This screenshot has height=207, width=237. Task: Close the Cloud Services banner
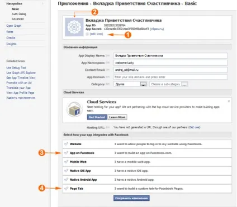pyautogui.click(x=229, y=101)
